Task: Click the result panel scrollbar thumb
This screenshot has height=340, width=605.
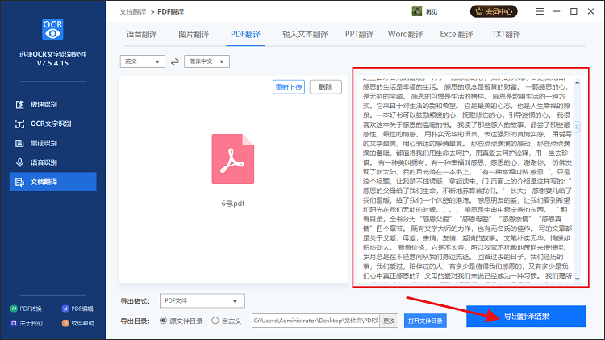Action: (x=578, y=127)
